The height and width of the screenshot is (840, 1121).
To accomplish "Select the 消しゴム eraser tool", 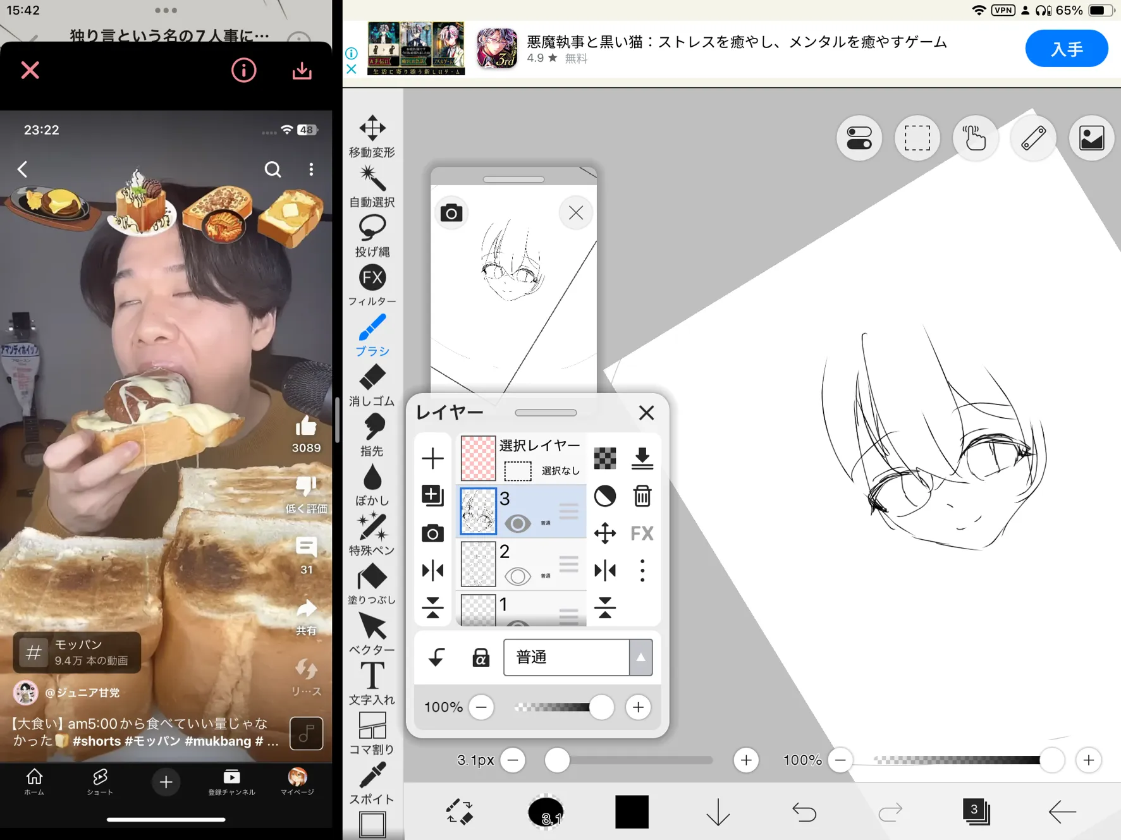I will pyautogui.click(x=372, y=386).
